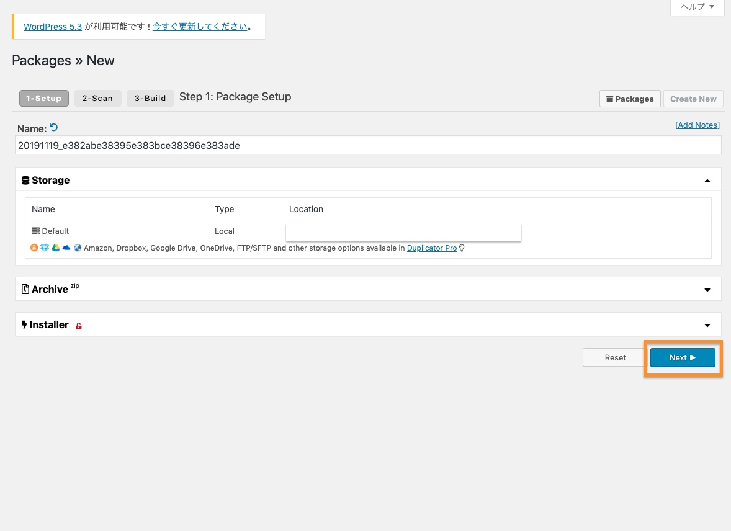
Task: Open the ヘルプ help dropdown
Action: pyautogui.click(x=697, y=7)
